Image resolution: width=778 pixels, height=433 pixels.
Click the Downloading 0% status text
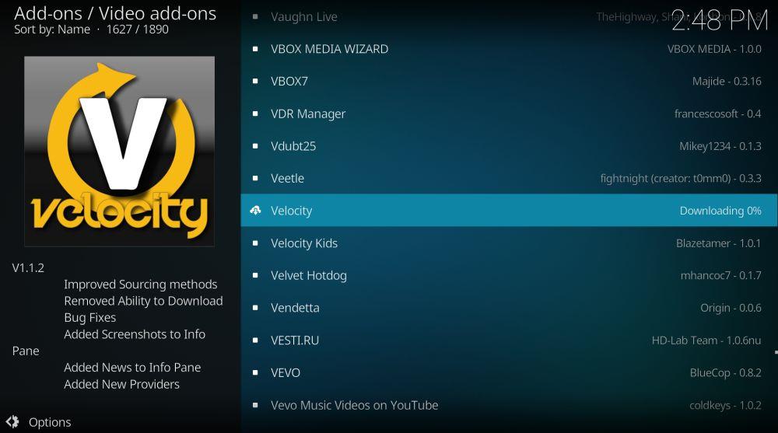pyautogui.click(x=720, y=211)
